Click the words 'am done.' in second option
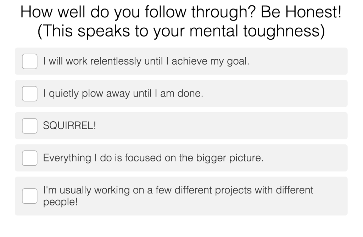 (181, 93)
